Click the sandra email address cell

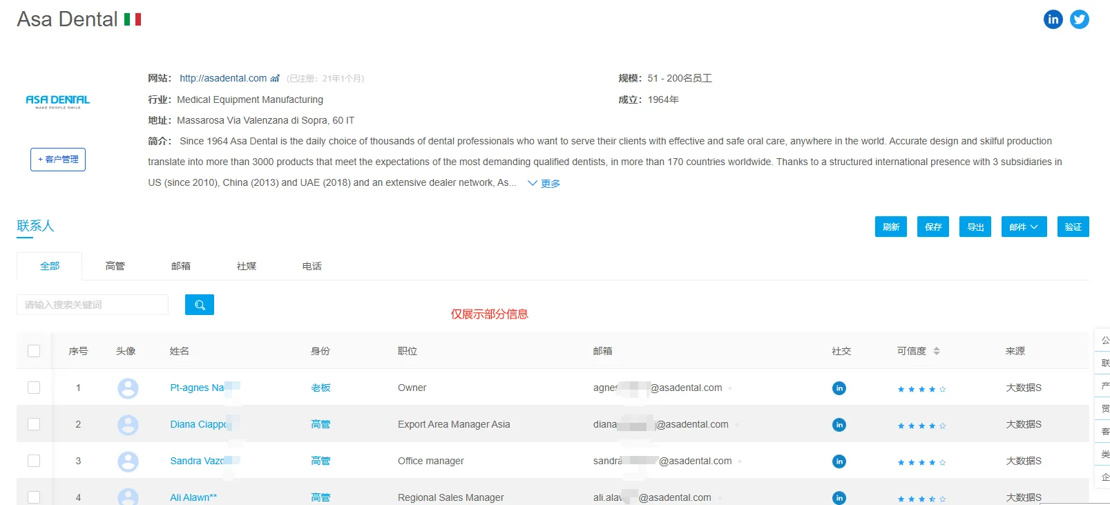click(662, 461)
